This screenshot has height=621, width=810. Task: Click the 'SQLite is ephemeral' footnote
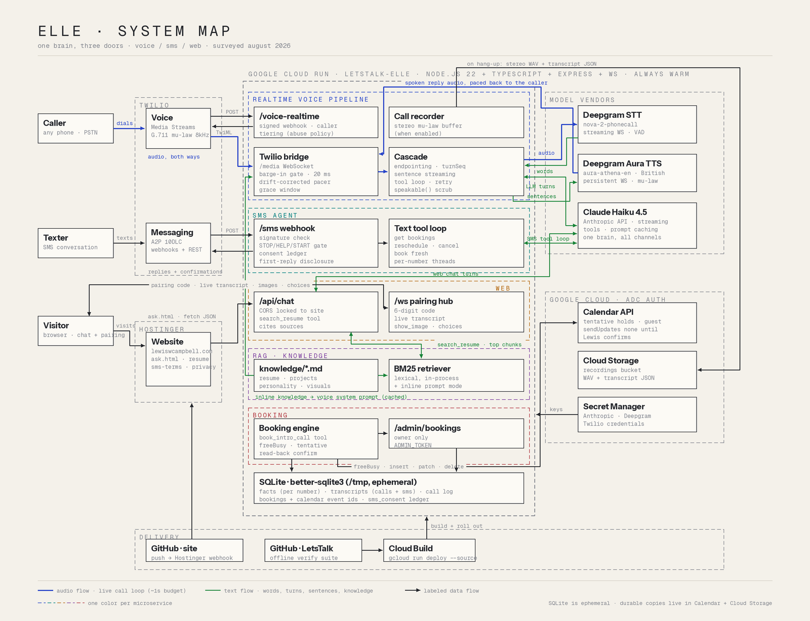660,603
